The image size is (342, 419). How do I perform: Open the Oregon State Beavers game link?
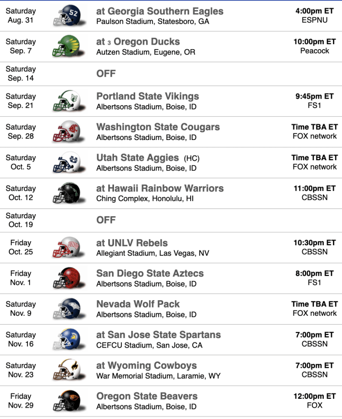click(x=147, y=396)
